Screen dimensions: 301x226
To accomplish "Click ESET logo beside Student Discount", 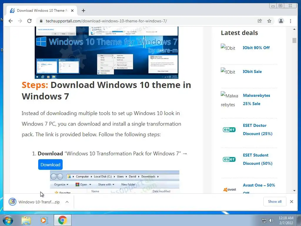I will coord(229,159).
